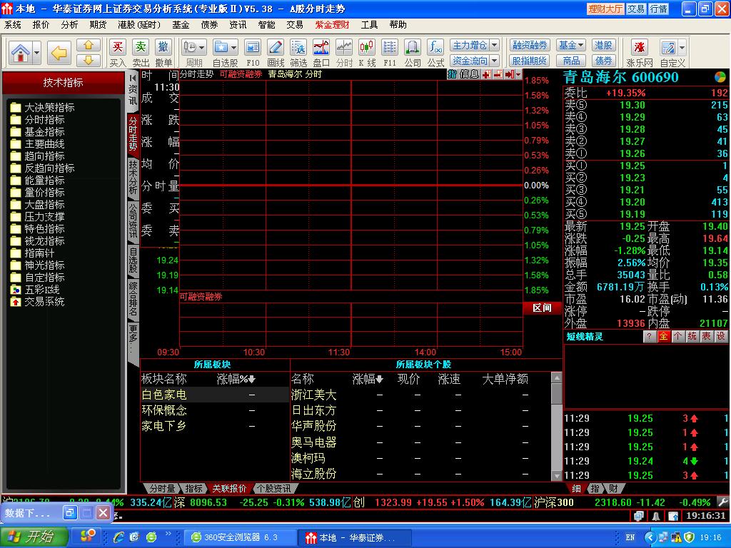Click the bell alert icon in status bar
This screenshot has height=548, width=731.
656,516
